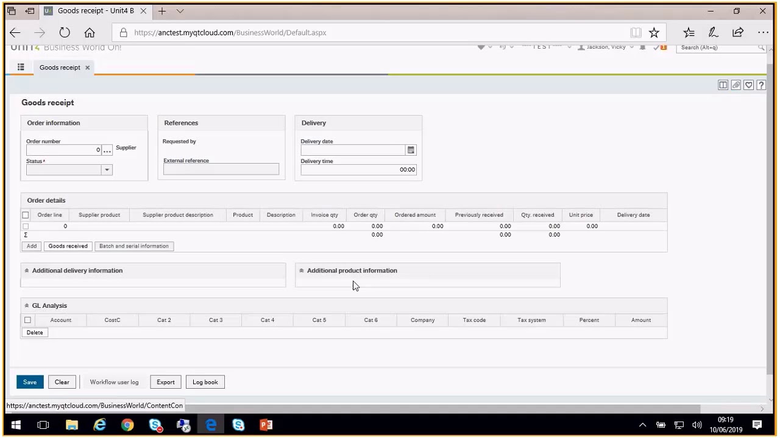
Task: Expand Additional product information section
Action: pos(301,271)
